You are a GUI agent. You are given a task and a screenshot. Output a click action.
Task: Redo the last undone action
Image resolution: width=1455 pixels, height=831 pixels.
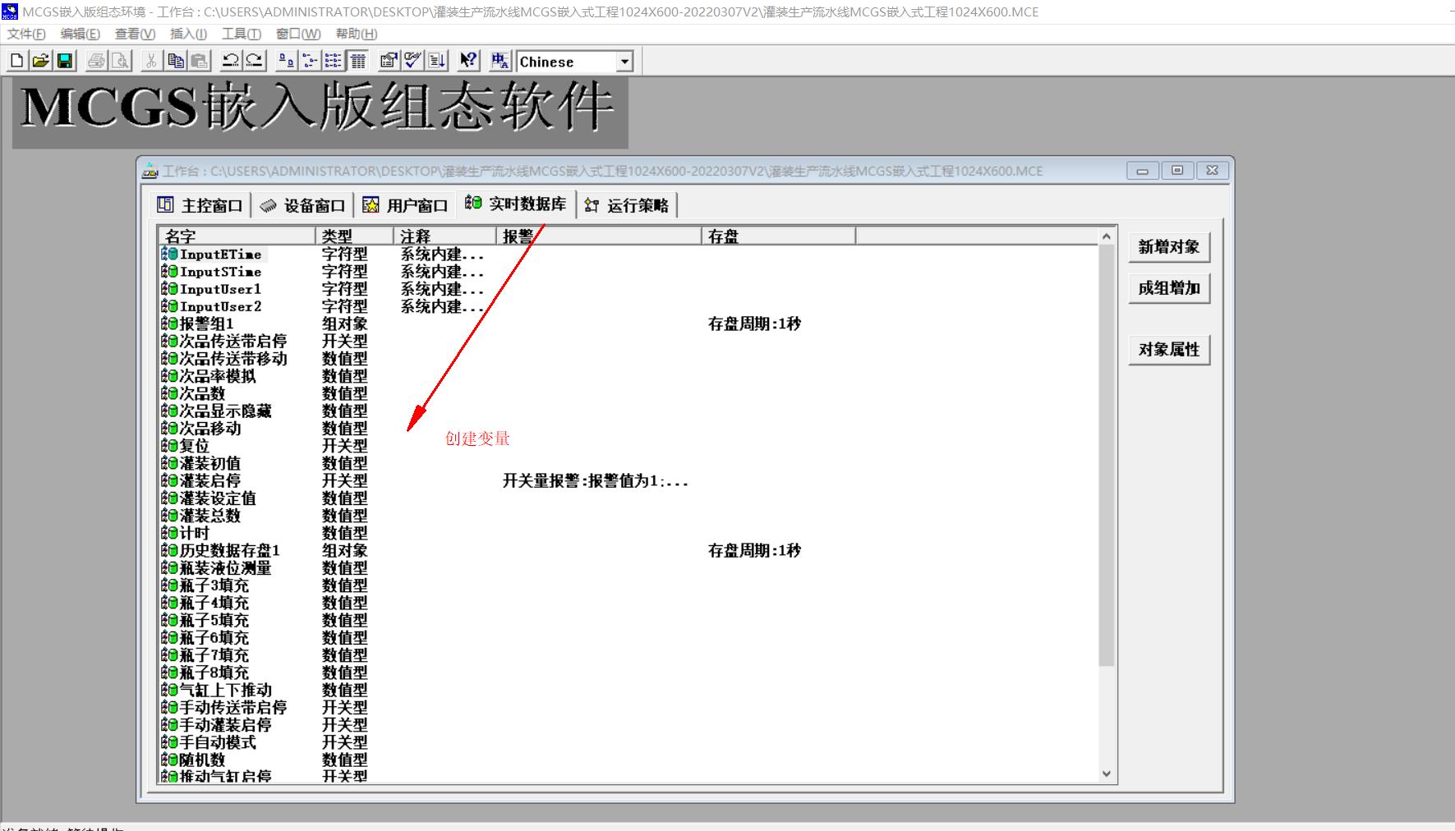coord(254,60)
